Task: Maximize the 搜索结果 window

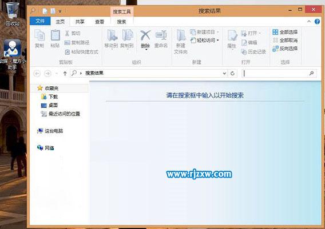Action: coord(300,10)
